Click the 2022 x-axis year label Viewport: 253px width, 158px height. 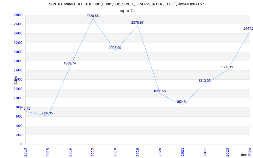pos(205,152)
